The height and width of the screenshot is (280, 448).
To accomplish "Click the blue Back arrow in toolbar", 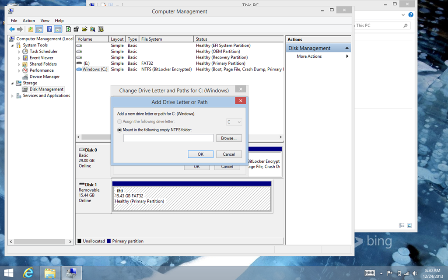I will point(12,29).
